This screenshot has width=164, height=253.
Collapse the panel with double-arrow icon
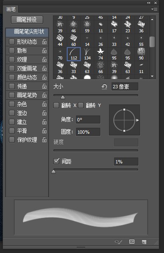tap(149, 3)
